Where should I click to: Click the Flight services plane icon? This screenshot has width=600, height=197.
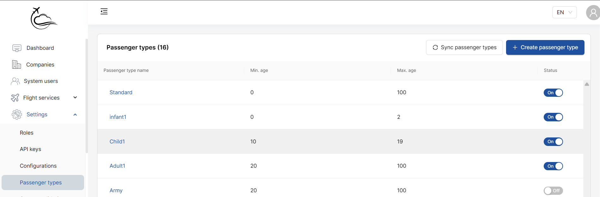pyautogui.click(x=15, y=98)
